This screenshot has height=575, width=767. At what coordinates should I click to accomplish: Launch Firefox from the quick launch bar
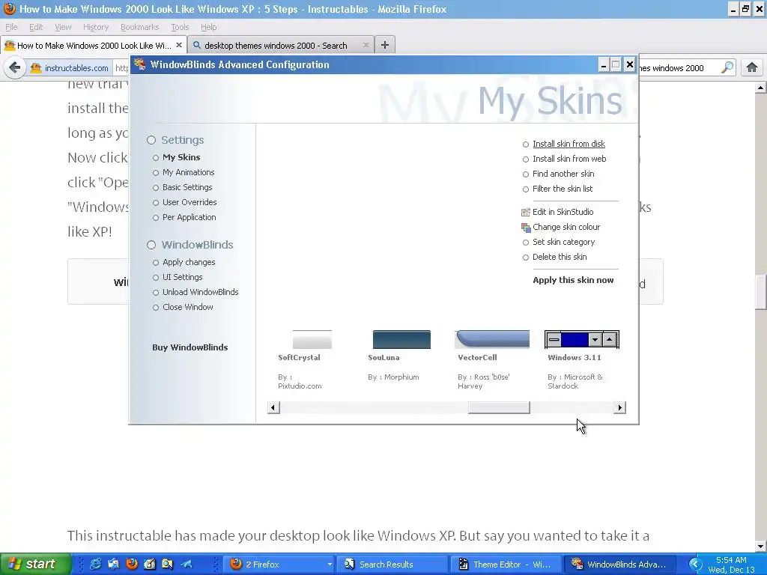click(132, 564)
